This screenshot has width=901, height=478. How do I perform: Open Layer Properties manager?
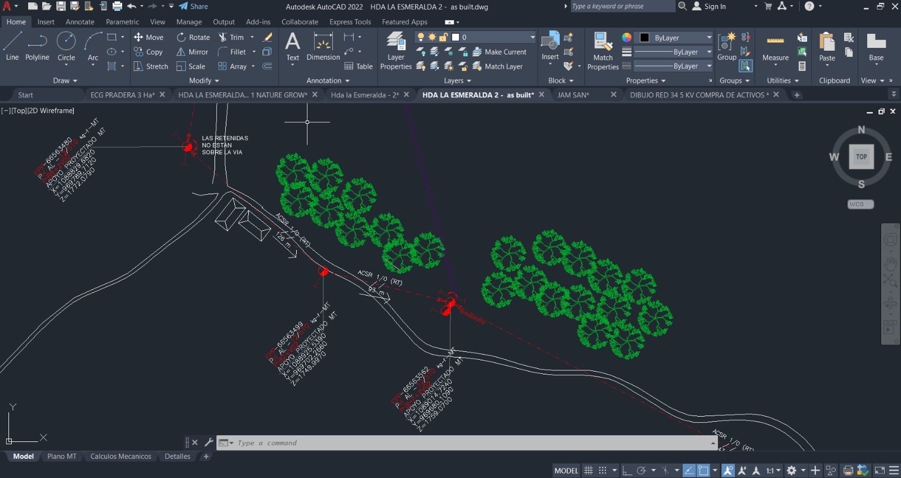[396, 51]
